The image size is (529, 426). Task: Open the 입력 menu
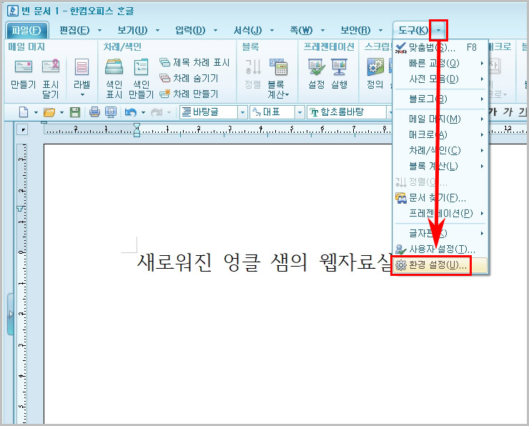click(190, 30)
